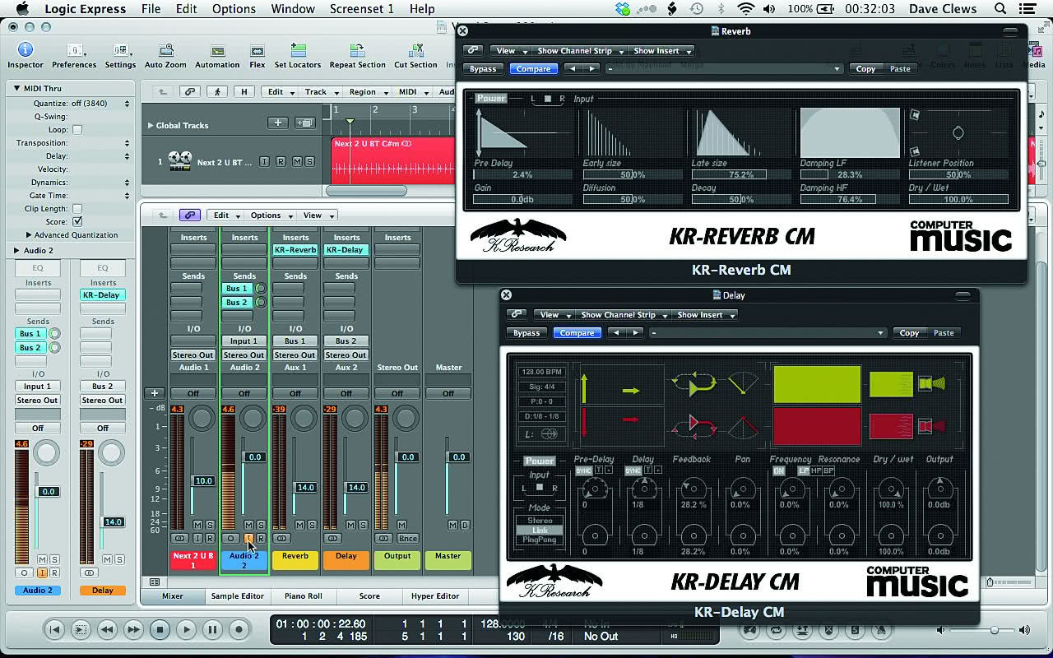The width and height of the screenshot is (1053, 658).
Task: Toggle input monitoring on Audio 2 mixer strip
Action: (248, 539)
